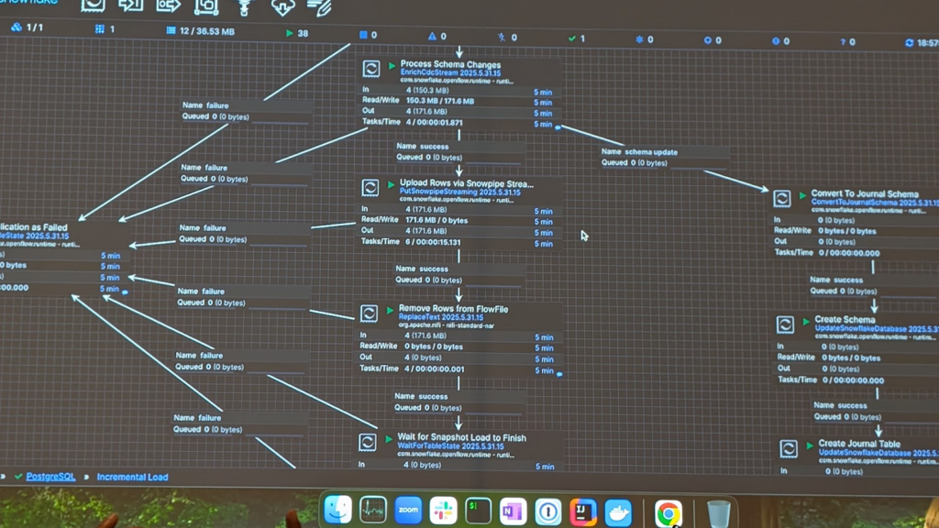Click the '6 / 00:00:15.131' Tasks/Time value

[433, 242]
